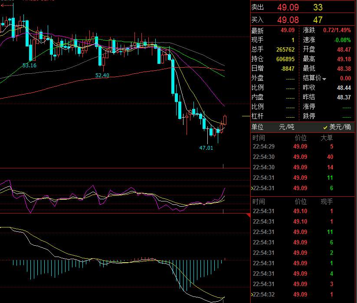Click the 最低 value 48.38
This screenshot has height=303, width=357.
coord(344,69)
